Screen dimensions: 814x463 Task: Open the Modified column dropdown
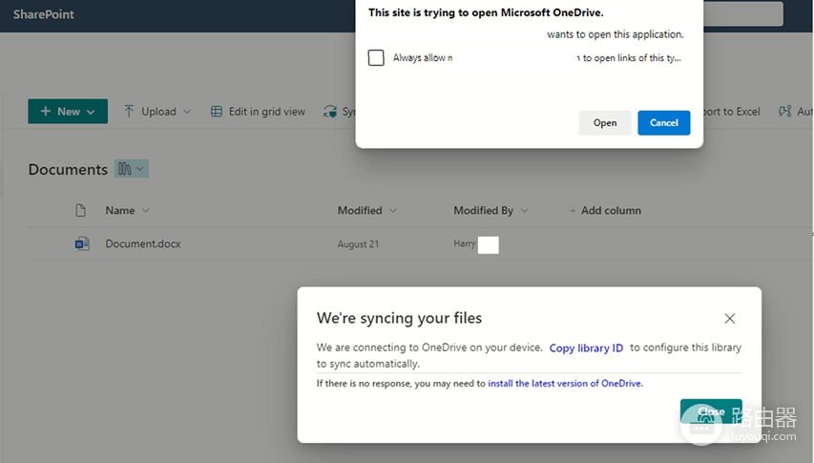pos(393,210)
